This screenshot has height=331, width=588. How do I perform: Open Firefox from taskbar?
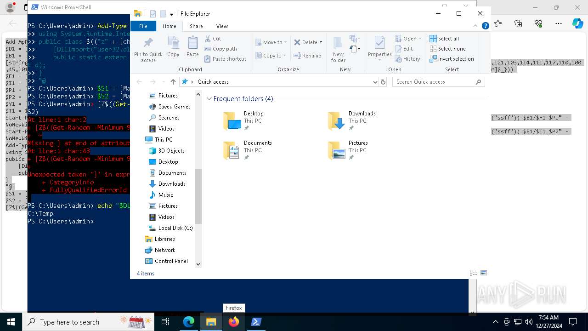tap(234, 322)
